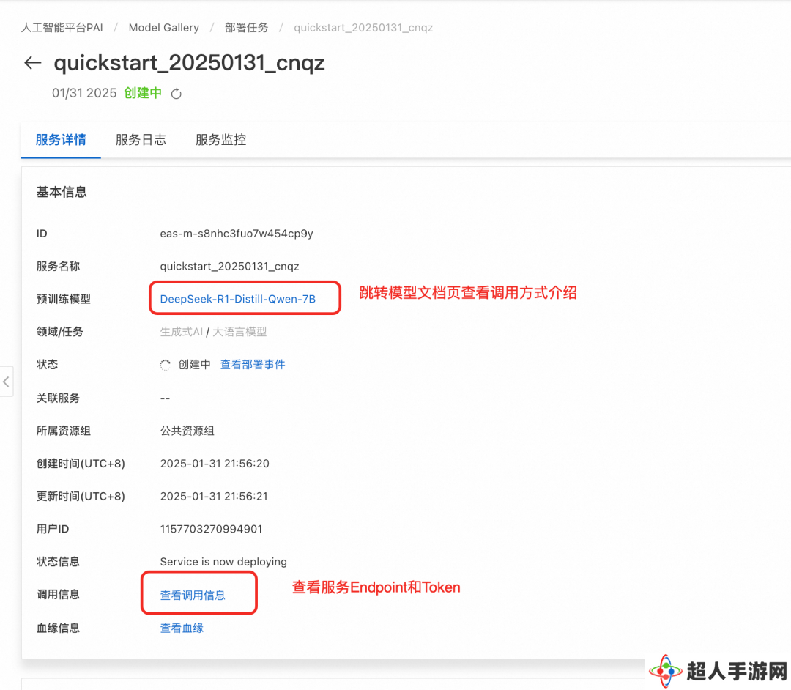Go to 部署任务 breadcrumb
Image resolution: width=791 pixels, height=690 pixels.
247,28
